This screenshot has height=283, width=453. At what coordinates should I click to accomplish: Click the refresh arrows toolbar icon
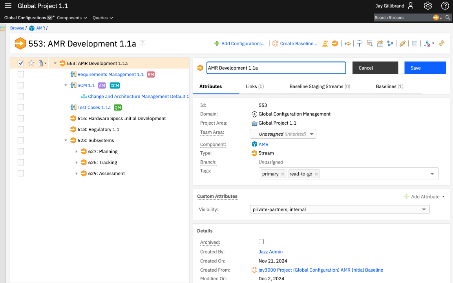click(442, 43)
